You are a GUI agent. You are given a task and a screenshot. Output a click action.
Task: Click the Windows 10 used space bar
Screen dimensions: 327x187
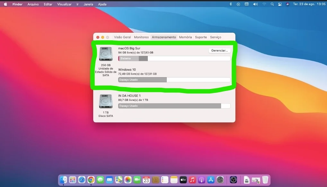click(x=174, y=80)
